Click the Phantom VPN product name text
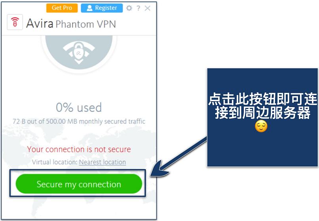This screenshot has width=319, height=221. coord(85,24)
